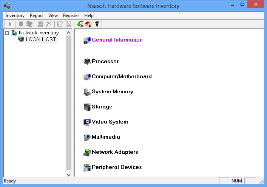Click the LOCALHOST computer icon

pos(21,39)
